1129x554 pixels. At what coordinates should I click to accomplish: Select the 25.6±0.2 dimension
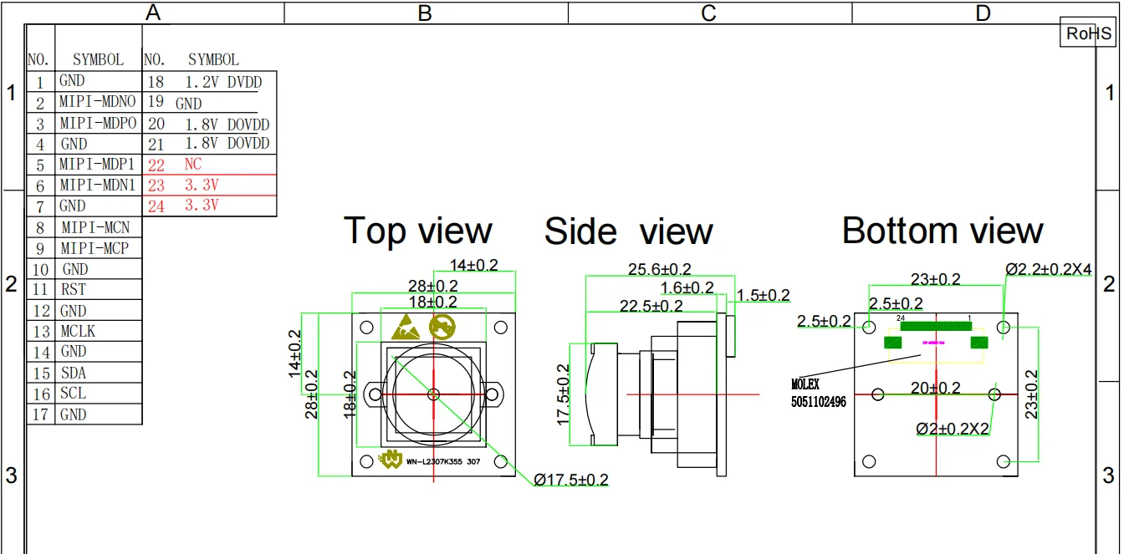(660, 270)
